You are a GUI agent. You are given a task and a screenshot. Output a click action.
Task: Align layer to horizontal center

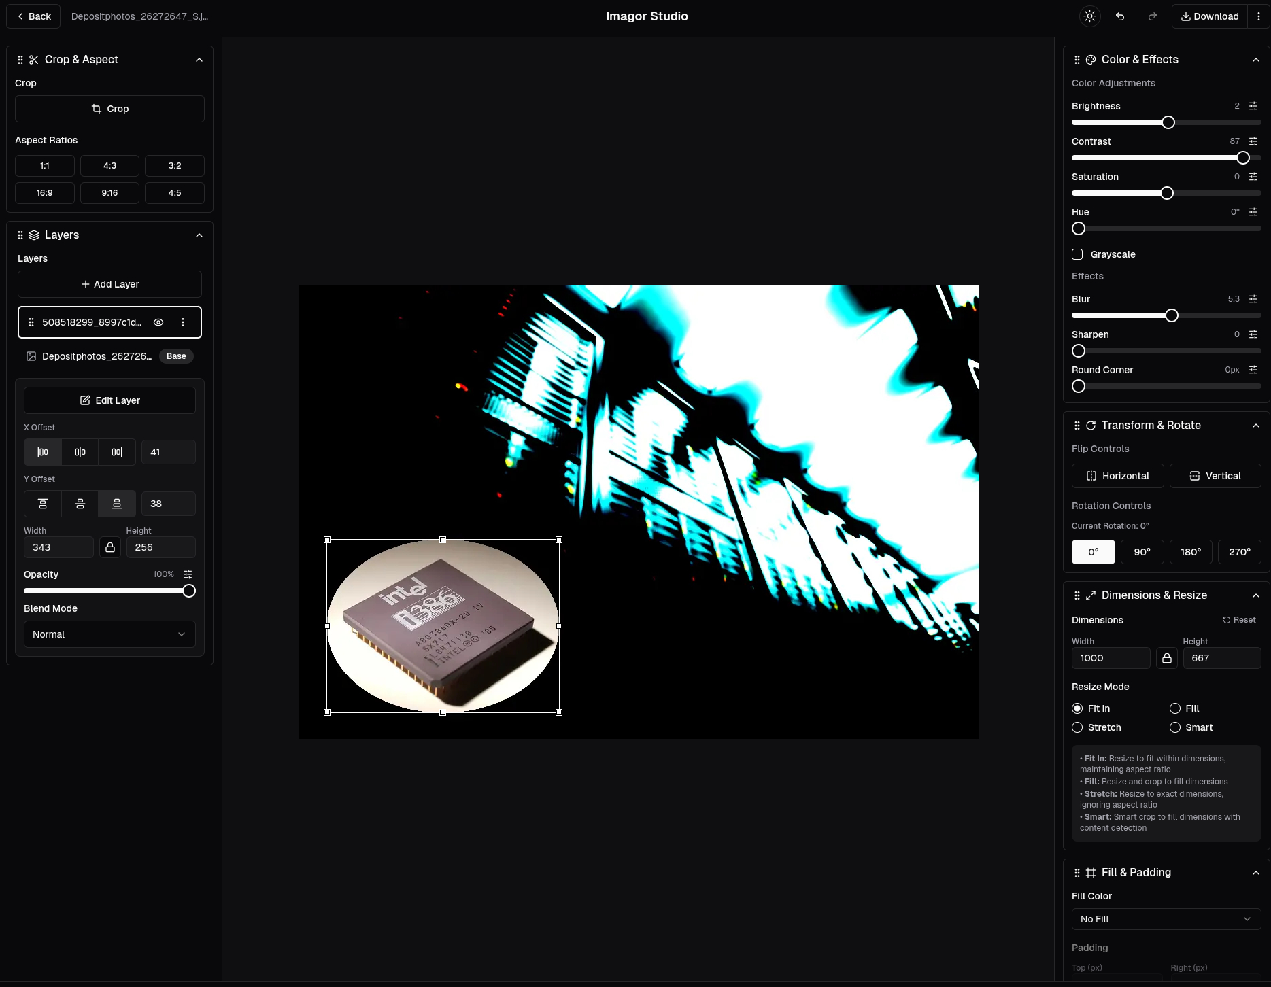(x=80, y=452)
